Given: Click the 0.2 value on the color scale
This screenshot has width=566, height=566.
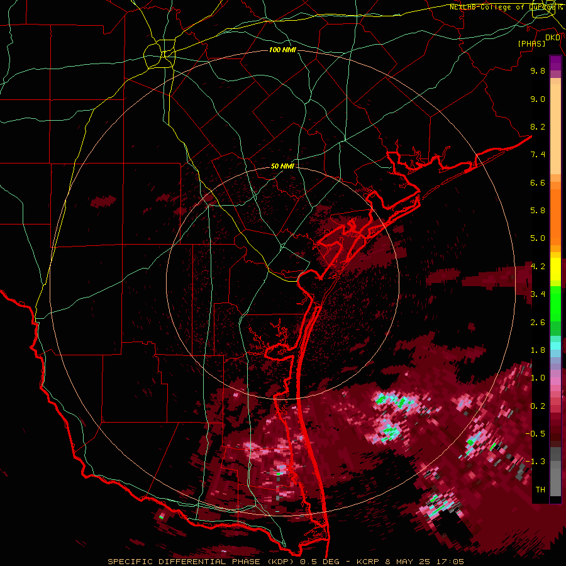Looking at the screenshot, I should [538, 406].
